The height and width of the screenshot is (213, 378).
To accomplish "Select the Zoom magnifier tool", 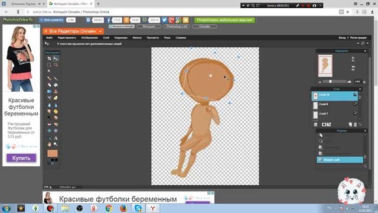I will [x=56, y=144].
